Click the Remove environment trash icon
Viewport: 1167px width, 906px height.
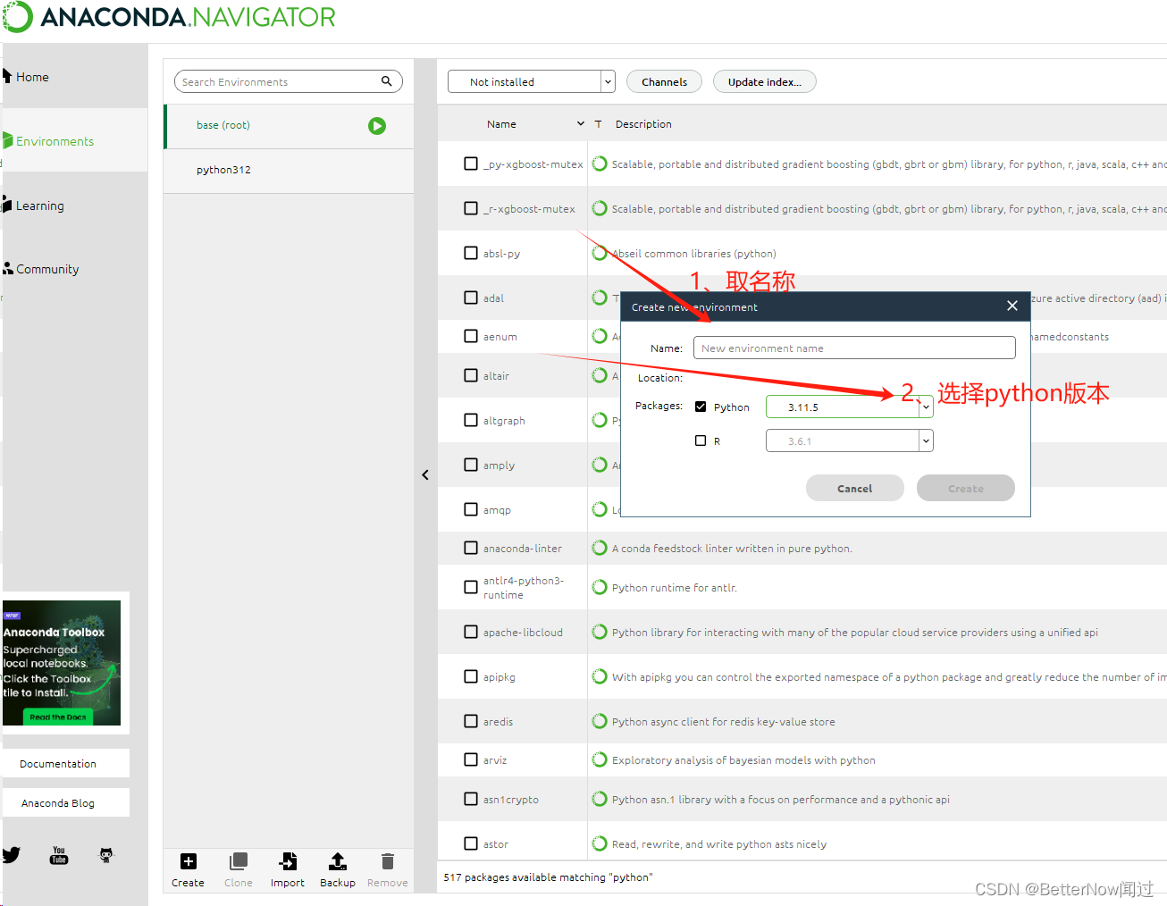387,861
